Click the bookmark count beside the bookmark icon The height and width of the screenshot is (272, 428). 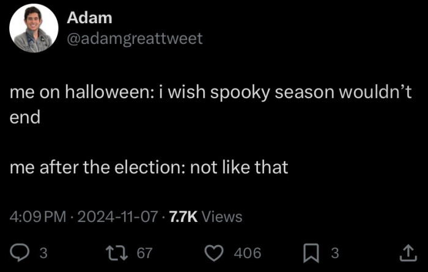point(334,252)
